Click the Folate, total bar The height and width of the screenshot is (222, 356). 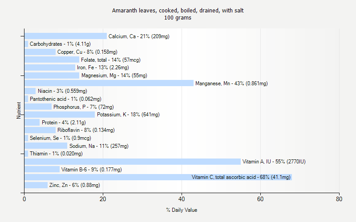(52, 59)
